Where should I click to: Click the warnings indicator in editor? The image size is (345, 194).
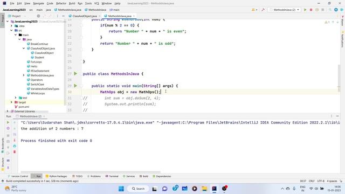coord(327,22)
